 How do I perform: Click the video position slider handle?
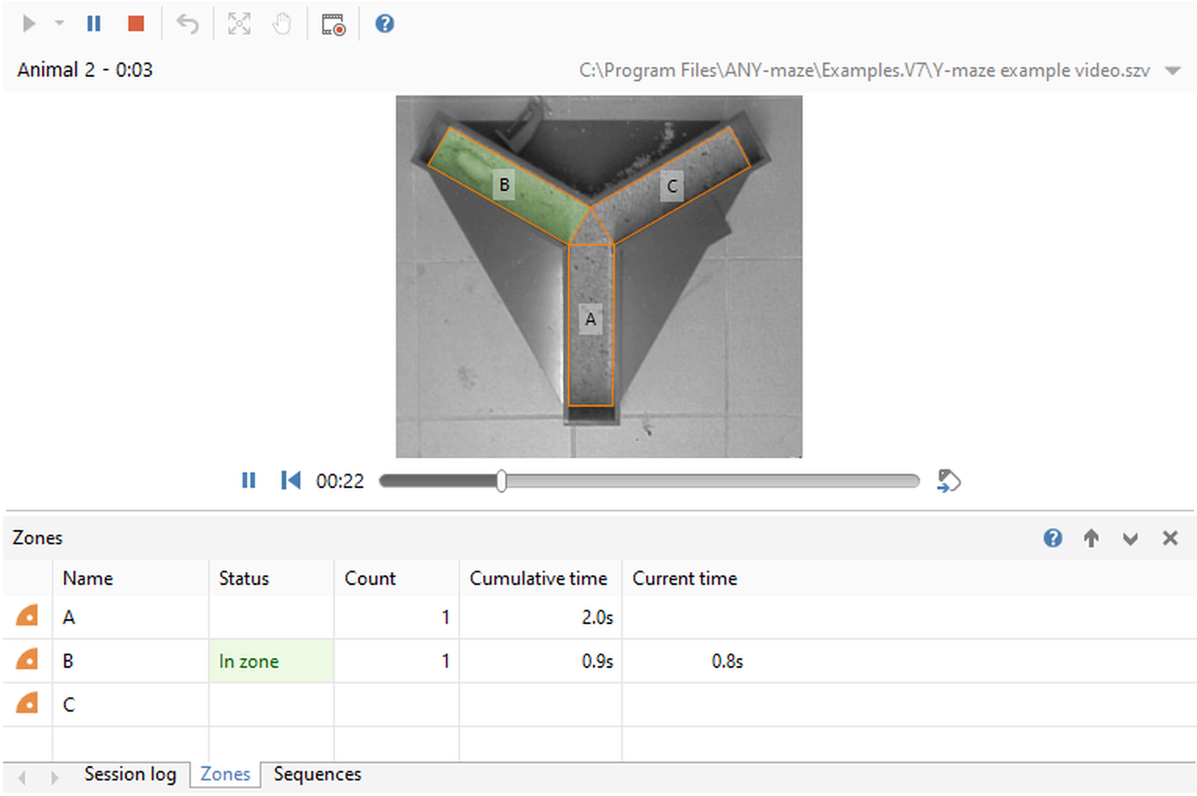pos(501,481)
